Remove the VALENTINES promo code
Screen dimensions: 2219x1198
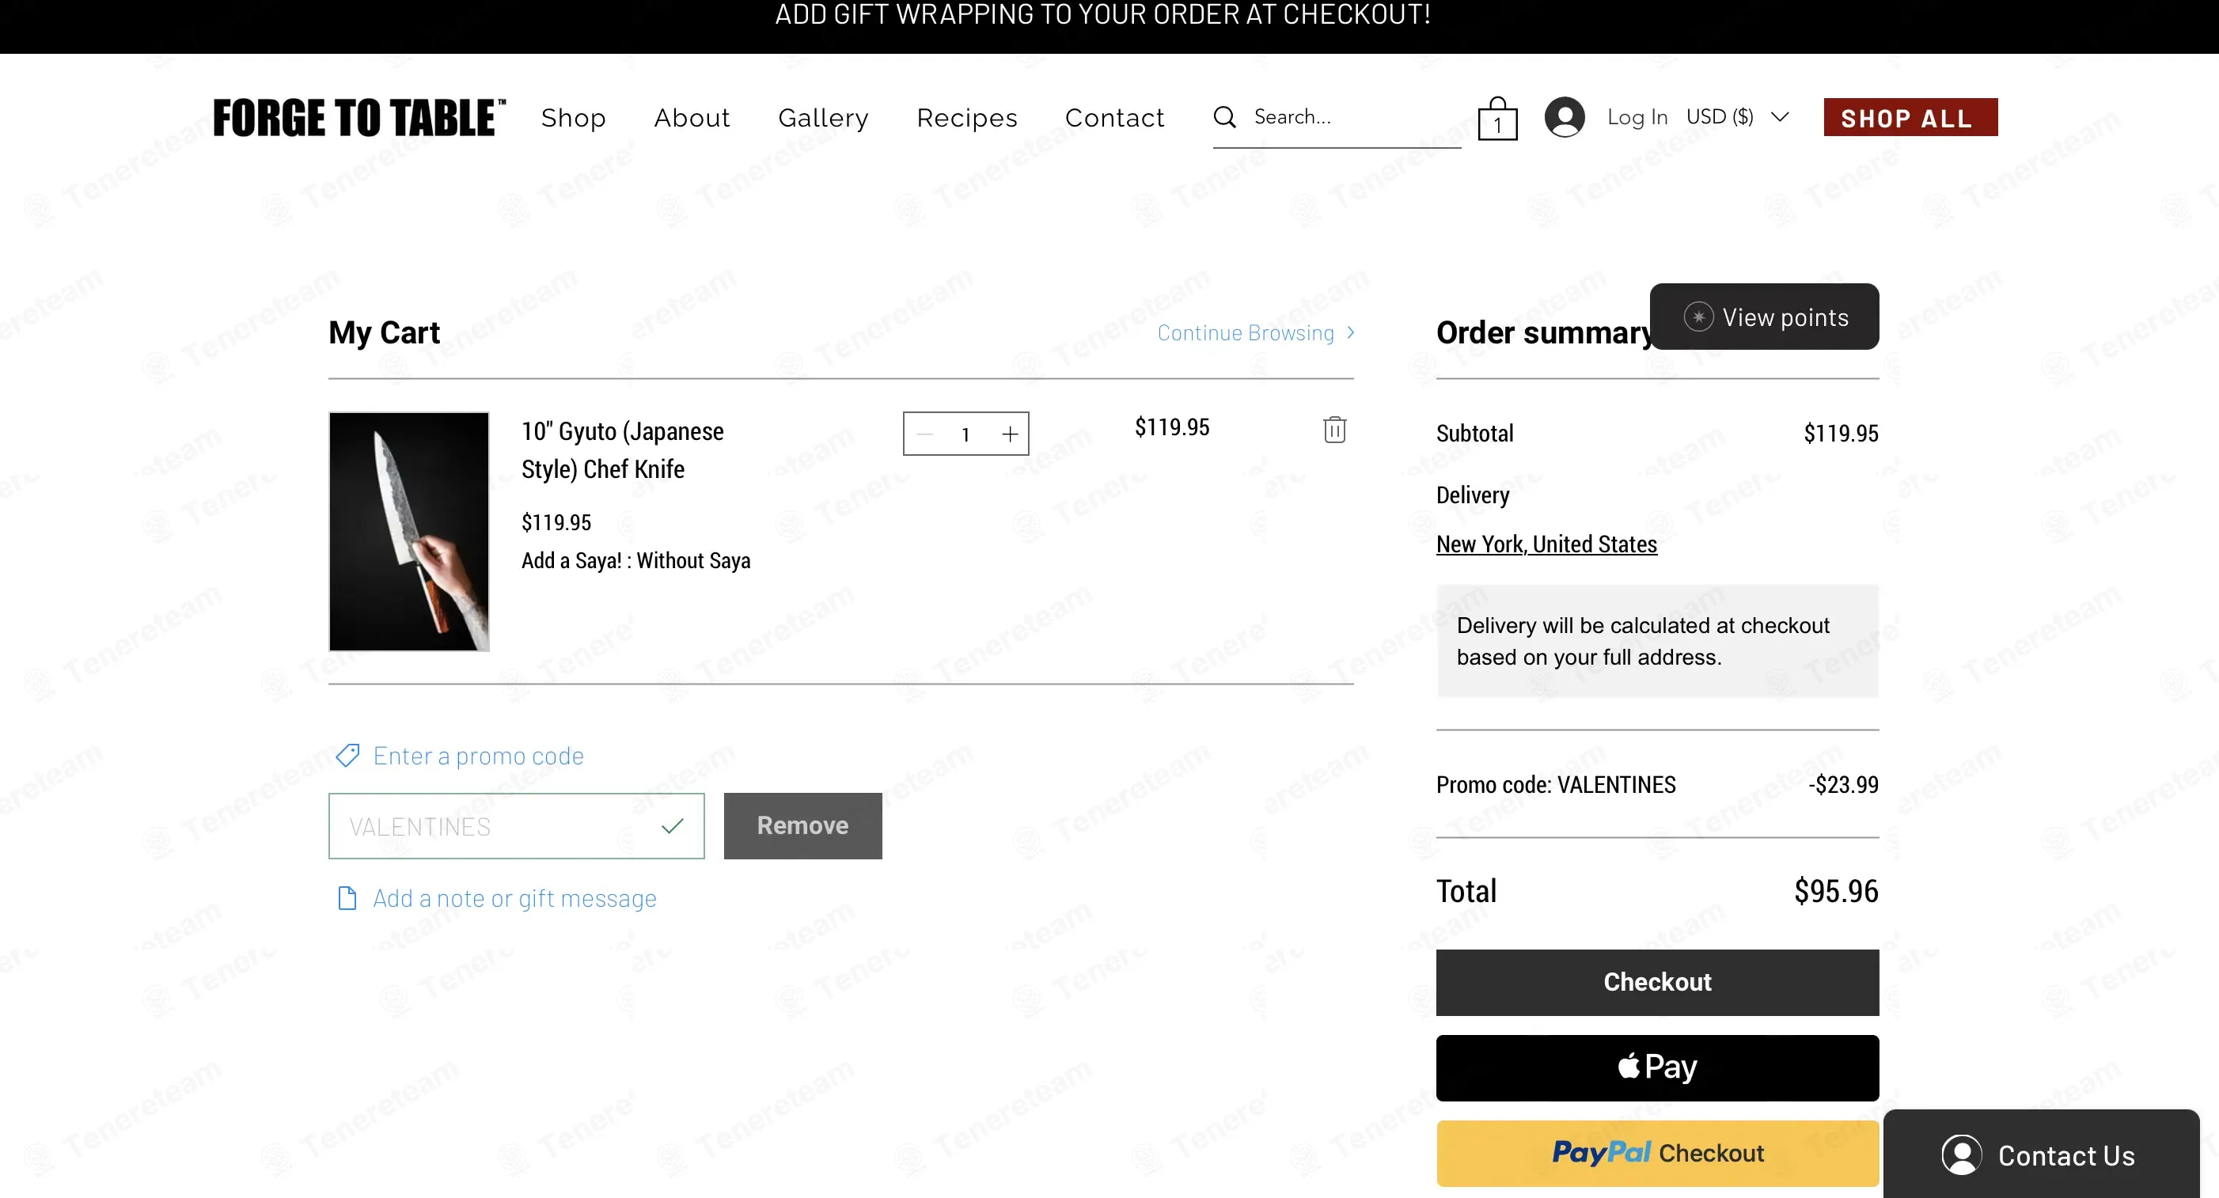(x=802, y=825)
